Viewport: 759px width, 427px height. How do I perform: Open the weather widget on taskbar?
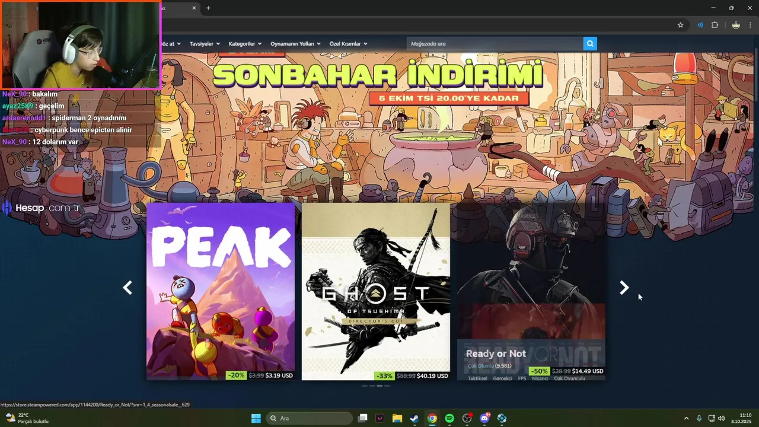coord(27,418)
